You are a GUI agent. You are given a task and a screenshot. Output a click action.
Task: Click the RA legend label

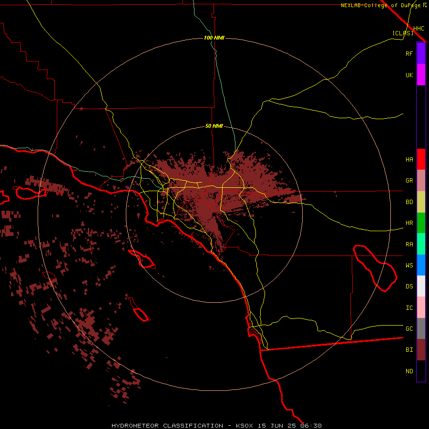point(409,245)
